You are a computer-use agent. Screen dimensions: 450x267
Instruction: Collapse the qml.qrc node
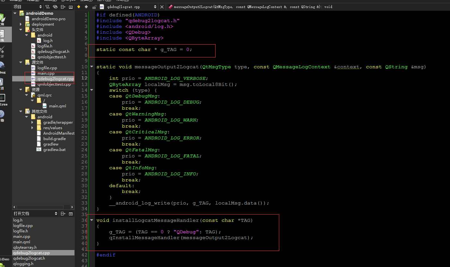coord(27,95)
